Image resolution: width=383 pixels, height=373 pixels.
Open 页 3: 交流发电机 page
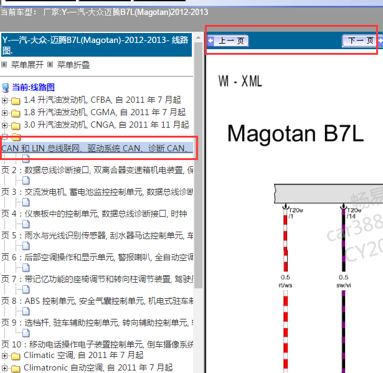pyautogui.click(x=97, y=192)
